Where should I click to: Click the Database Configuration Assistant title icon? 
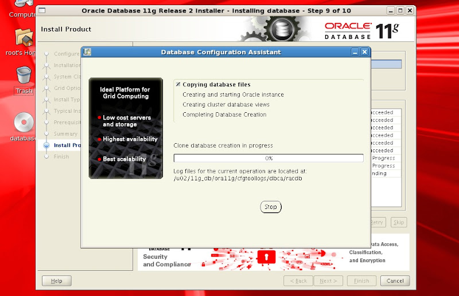pyautogui.click(x=87, y=52)
